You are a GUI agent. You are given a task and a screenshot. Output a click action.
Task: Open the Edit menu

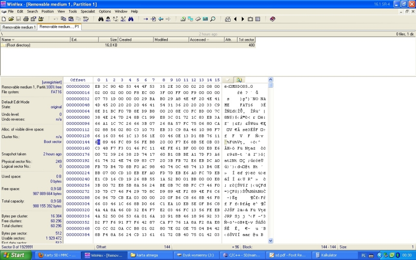coord(20,11)
